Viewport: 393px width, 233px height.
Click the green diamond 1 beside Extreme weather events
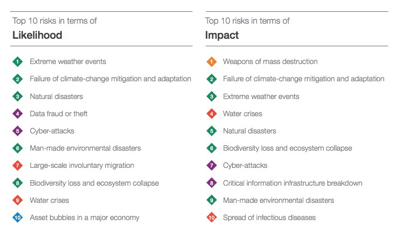(x=18, y=62)
